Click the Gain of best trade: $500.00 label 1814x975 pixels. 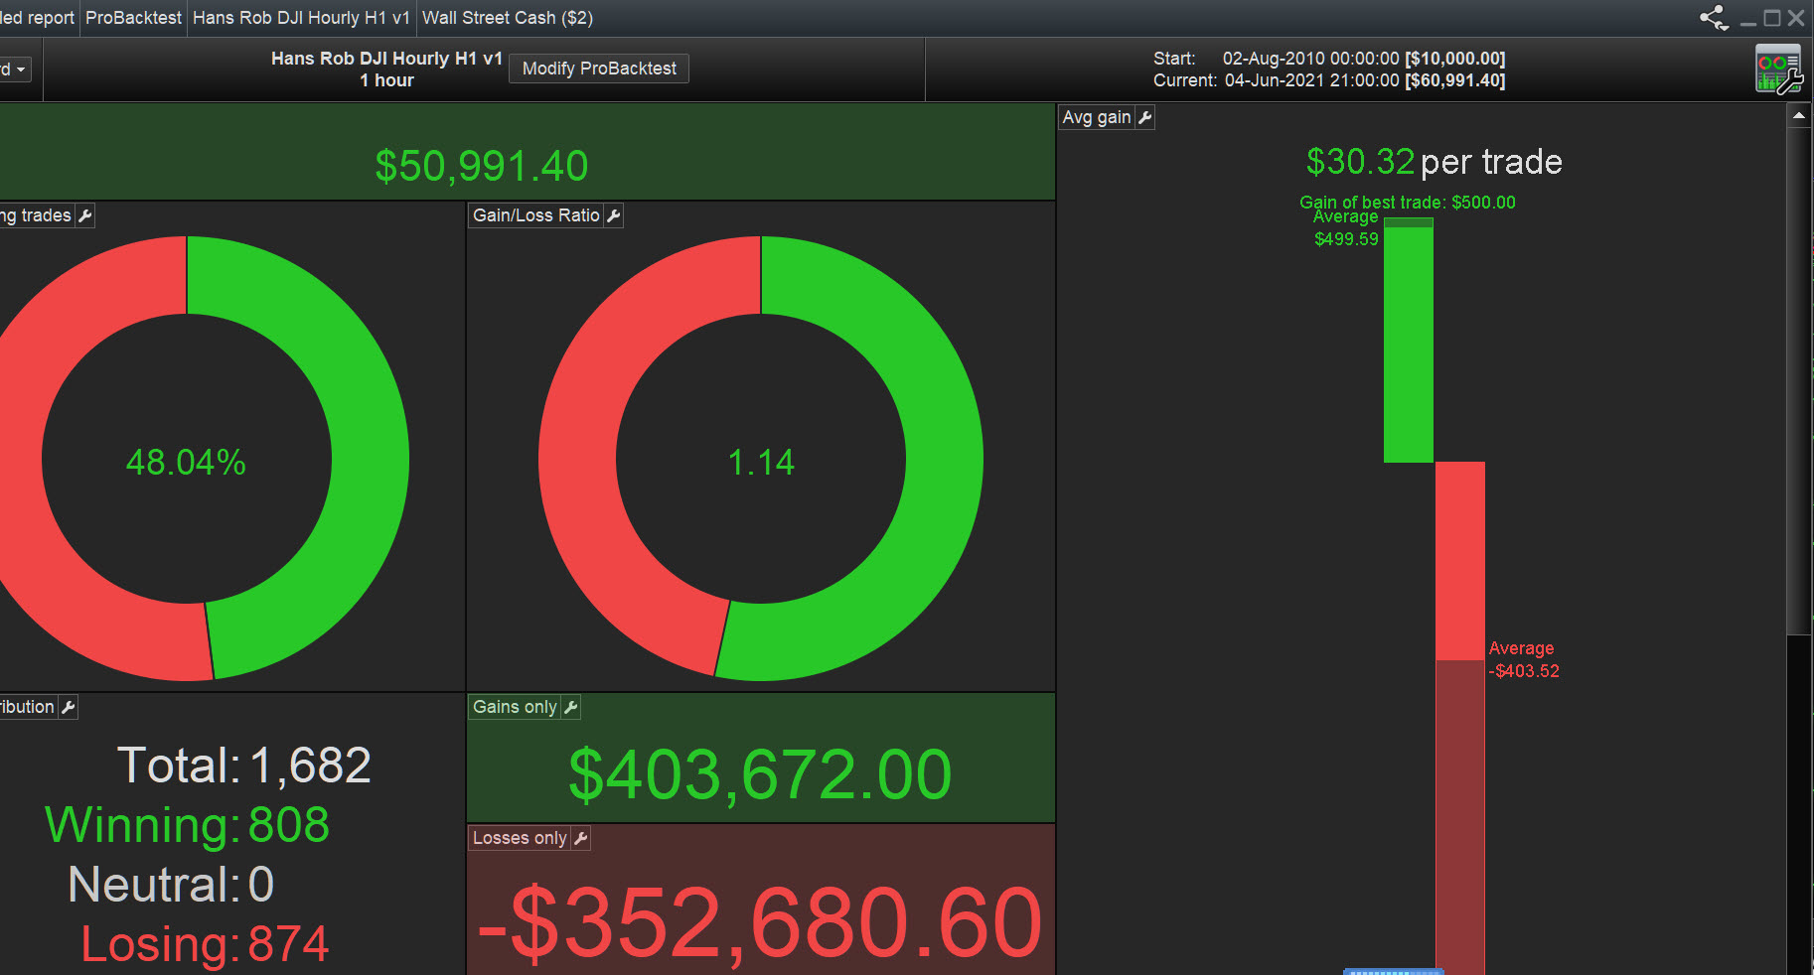(x=1408, y=202)
